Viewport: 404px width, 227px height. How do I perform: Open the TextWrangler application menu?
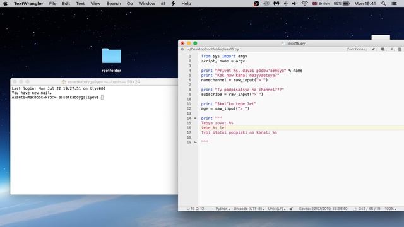click(28, 3)
